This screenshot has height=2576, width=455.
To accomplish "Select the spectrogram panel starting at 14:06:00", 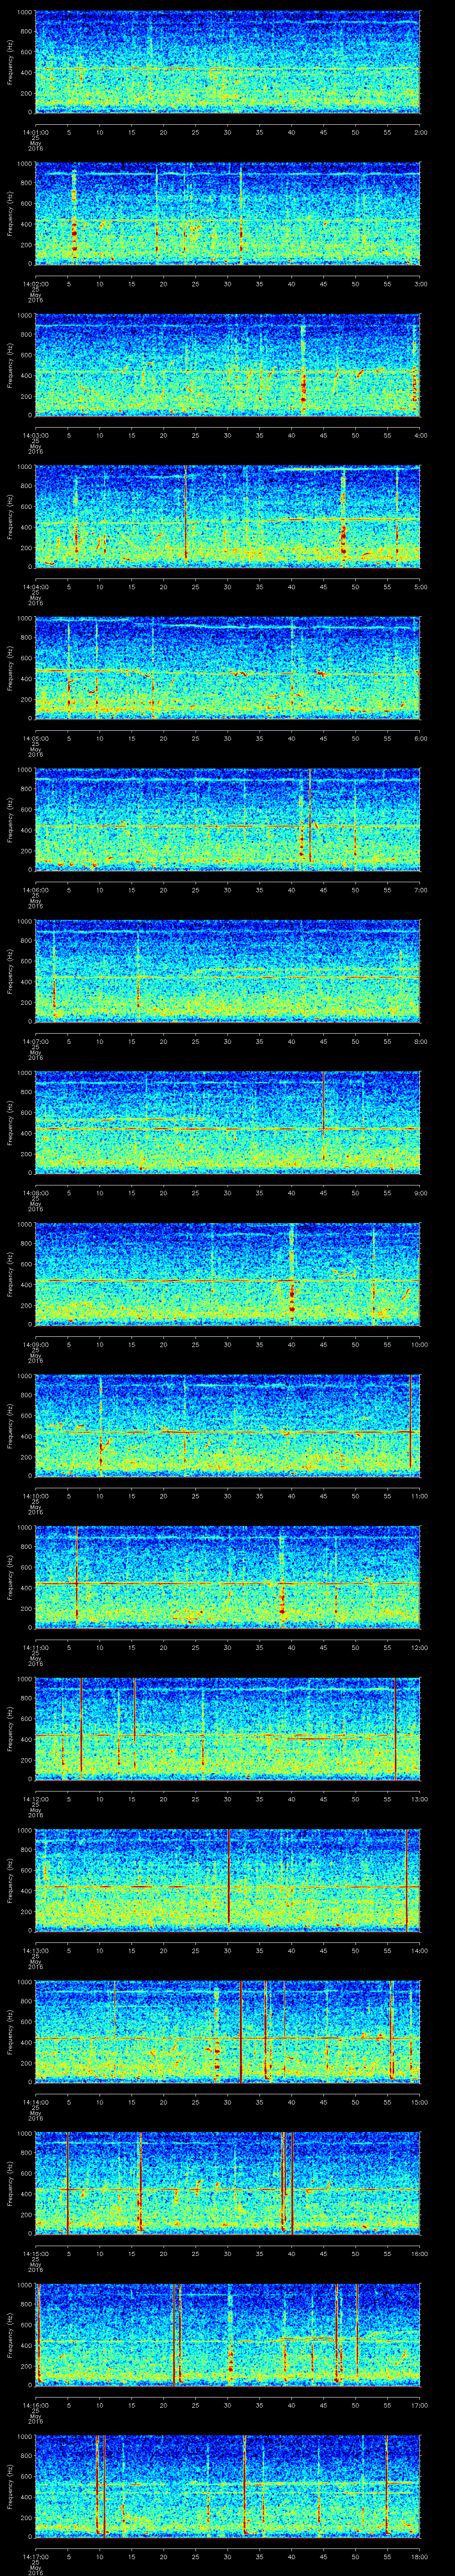I will (x=227, y=820).
